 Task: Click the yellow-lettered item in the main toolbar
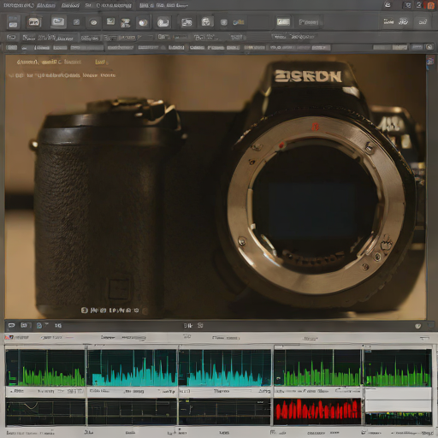pyautogui.click(x=239, y=22)
